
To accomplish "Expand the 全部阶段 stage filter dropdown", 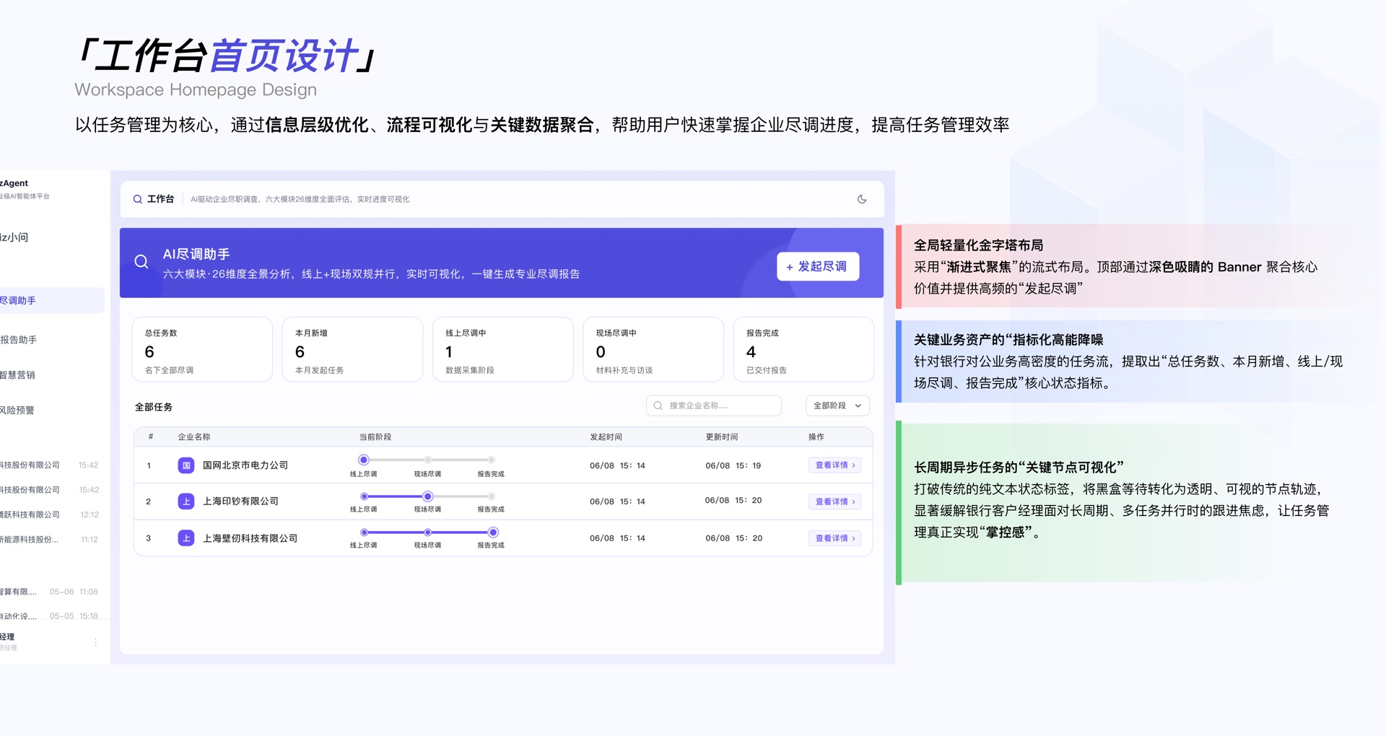I will (x=837, y=406).
